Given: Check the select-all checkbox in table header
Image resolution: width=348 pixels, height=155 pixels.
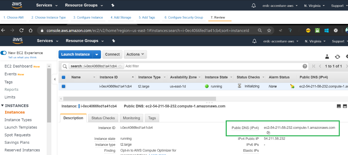Looking at the screenshot, I should coord(64,77).
